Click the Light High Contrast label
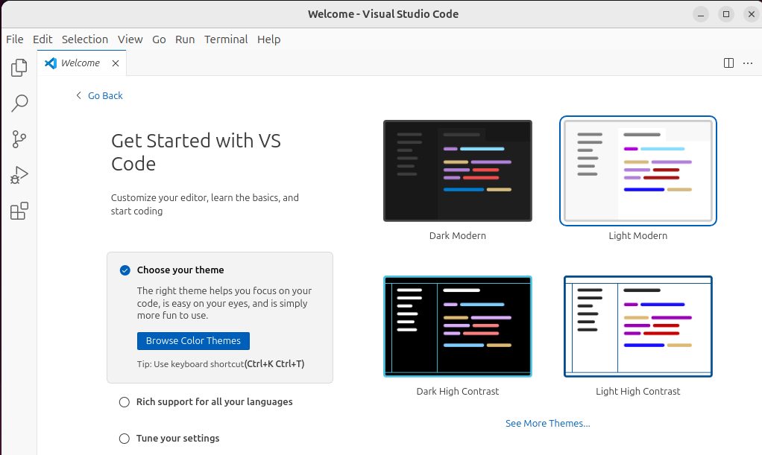 [x=638, y=392]
